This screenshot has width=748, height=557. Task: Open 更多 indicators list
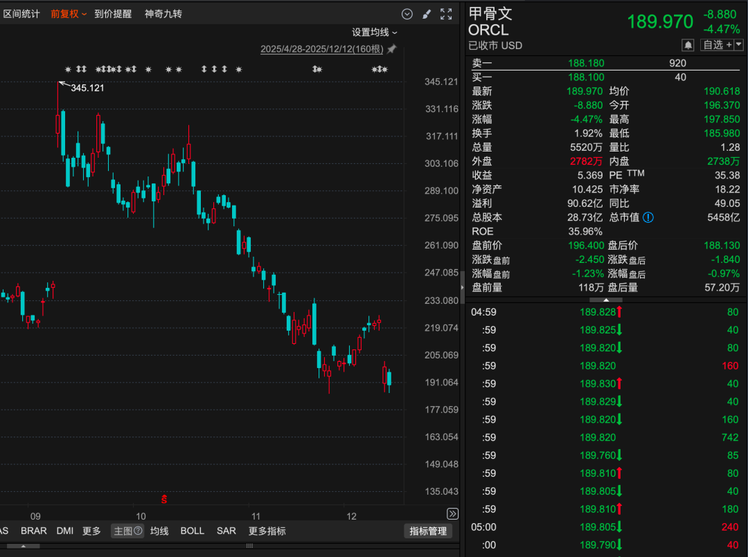click(x=91, y=531)
